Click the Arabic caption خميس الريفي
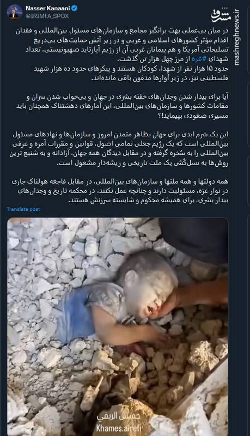Viewport: 250px width, 436px height. click(118, 417)
